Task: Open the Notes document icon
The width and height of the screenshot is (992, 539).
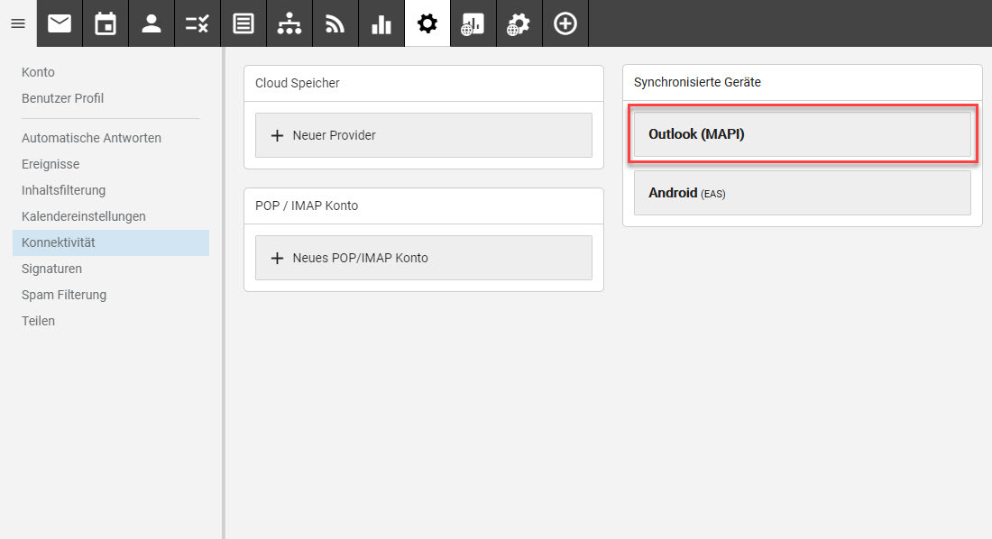Action: [243, 24]
